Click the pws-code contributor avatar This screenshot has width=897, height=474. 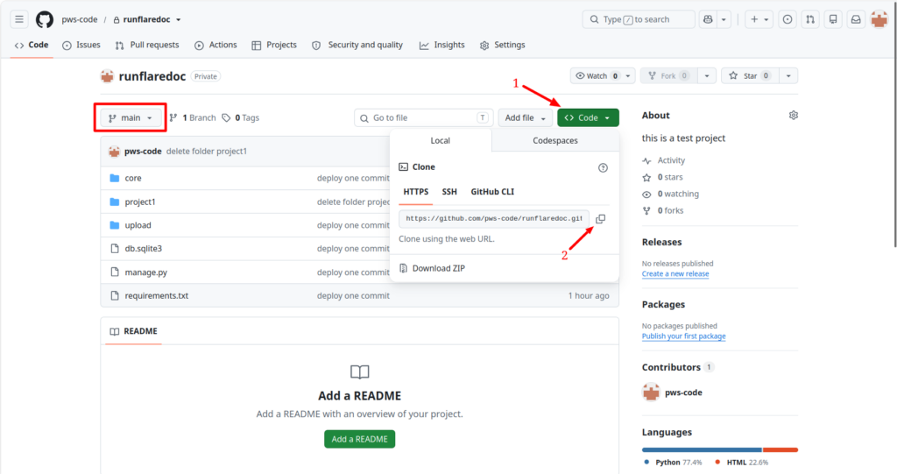(651, 393)
